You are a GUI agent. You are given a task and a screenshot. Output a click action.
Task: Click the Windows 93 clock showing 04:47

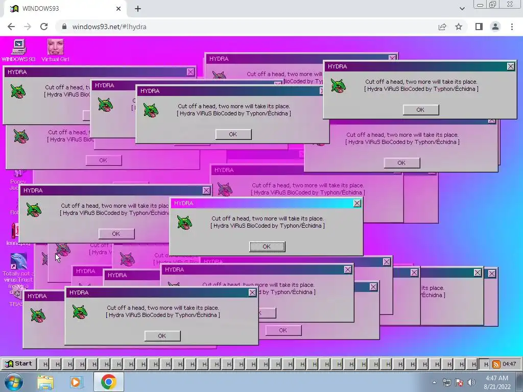[x=509, y=364]
